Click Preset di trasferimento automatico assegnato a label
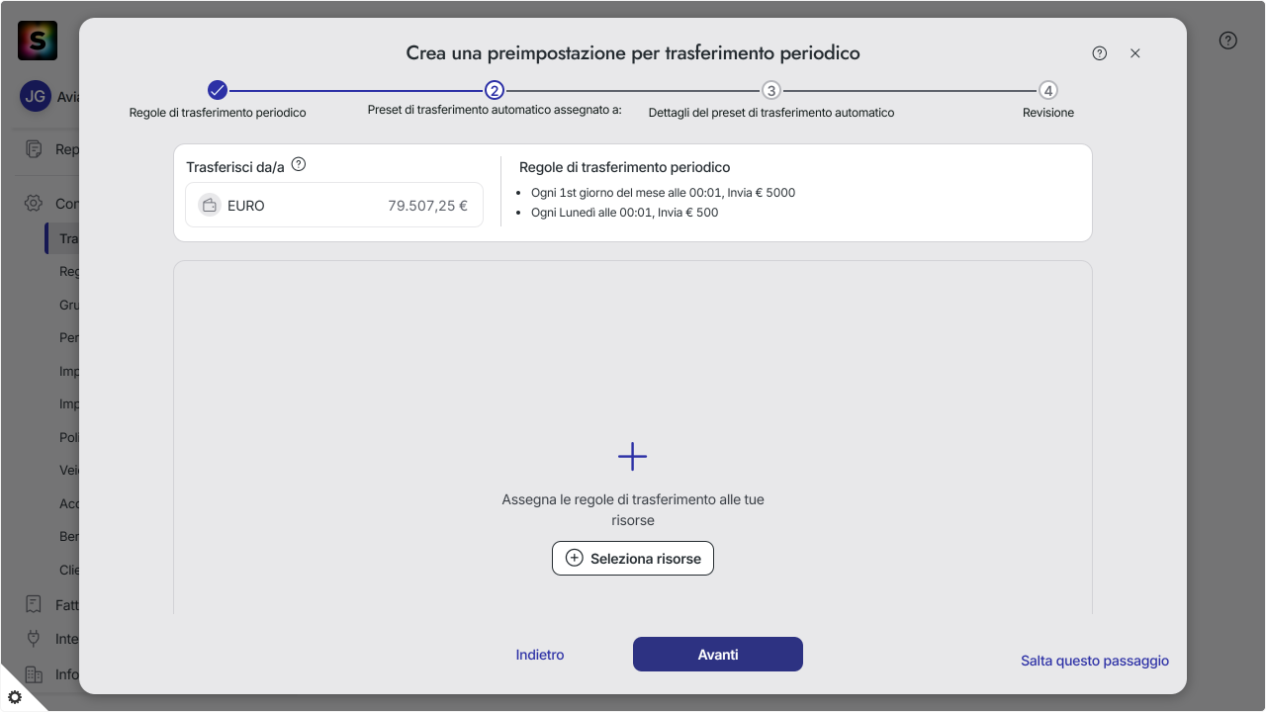The width and height of the screenshot is (1266, 712). coord(495,110)
